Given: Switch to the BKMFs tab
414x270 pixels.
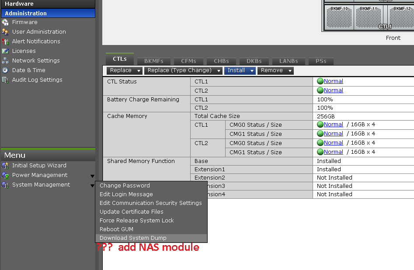Looking at the screenshot, I should [x=154, y=61].
